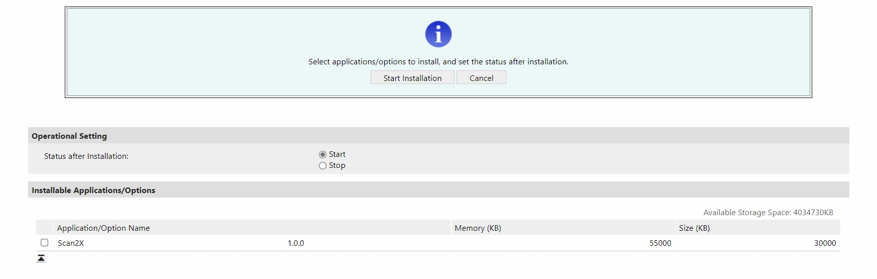
Task: Select the Start status radio button
Action: pos(323,154)
